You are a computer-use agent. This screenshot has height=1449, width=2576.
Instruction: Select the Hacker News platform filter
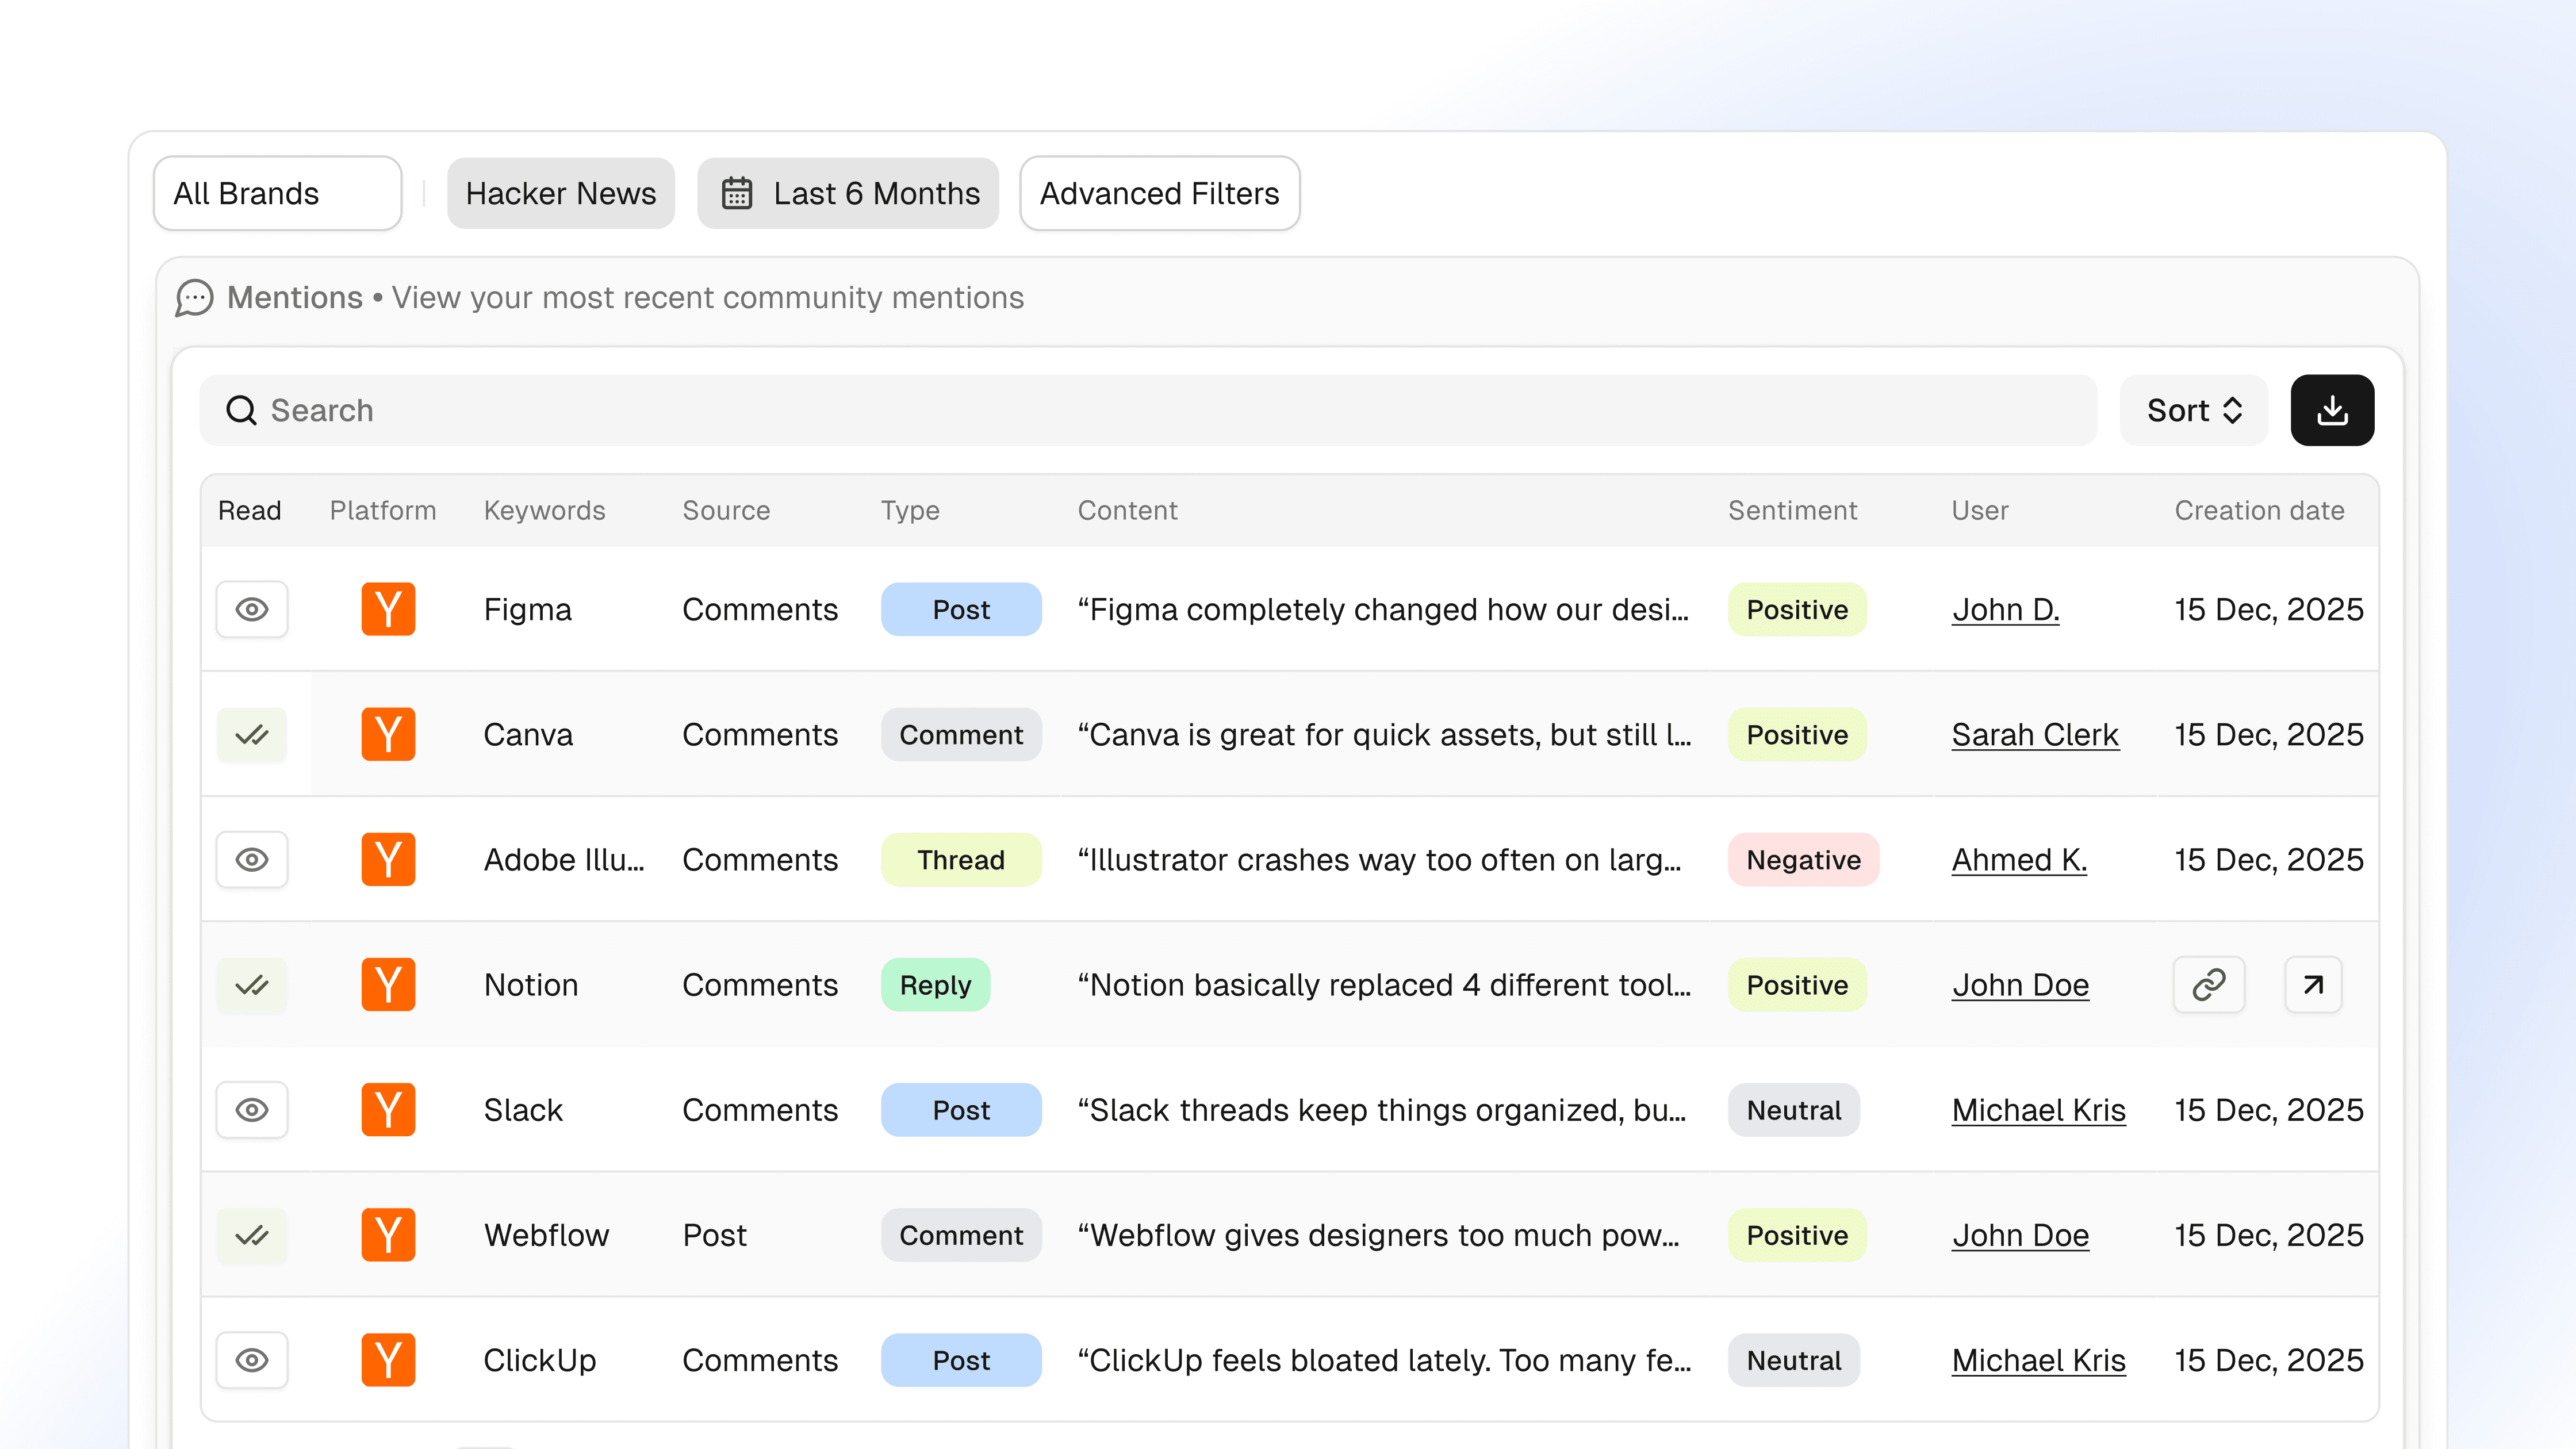pyautogui.click(x=560, y=193)
